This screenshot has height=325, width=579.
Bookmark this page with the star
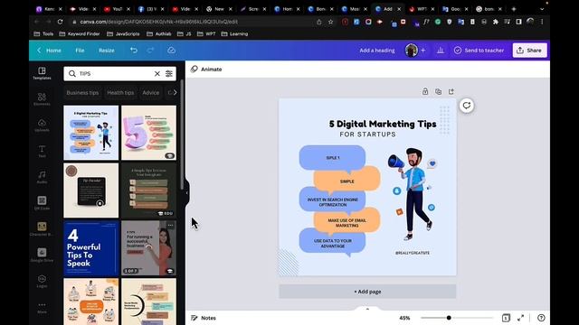(x=331, y=22)
